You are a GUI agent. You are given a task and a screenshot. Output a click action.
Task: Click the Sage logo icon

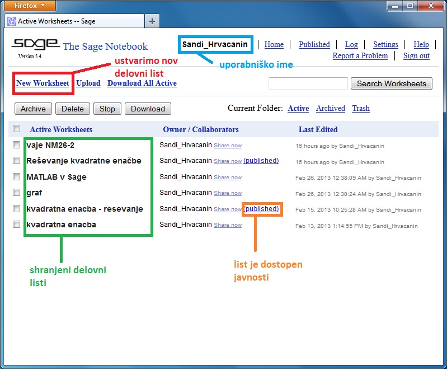tap(35, 44)
